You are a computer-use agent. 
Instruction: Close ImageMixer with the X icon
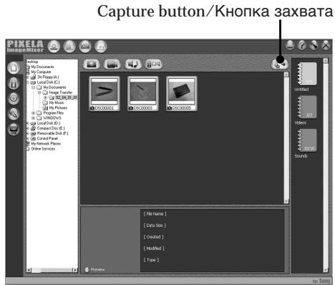pos(326,45)
